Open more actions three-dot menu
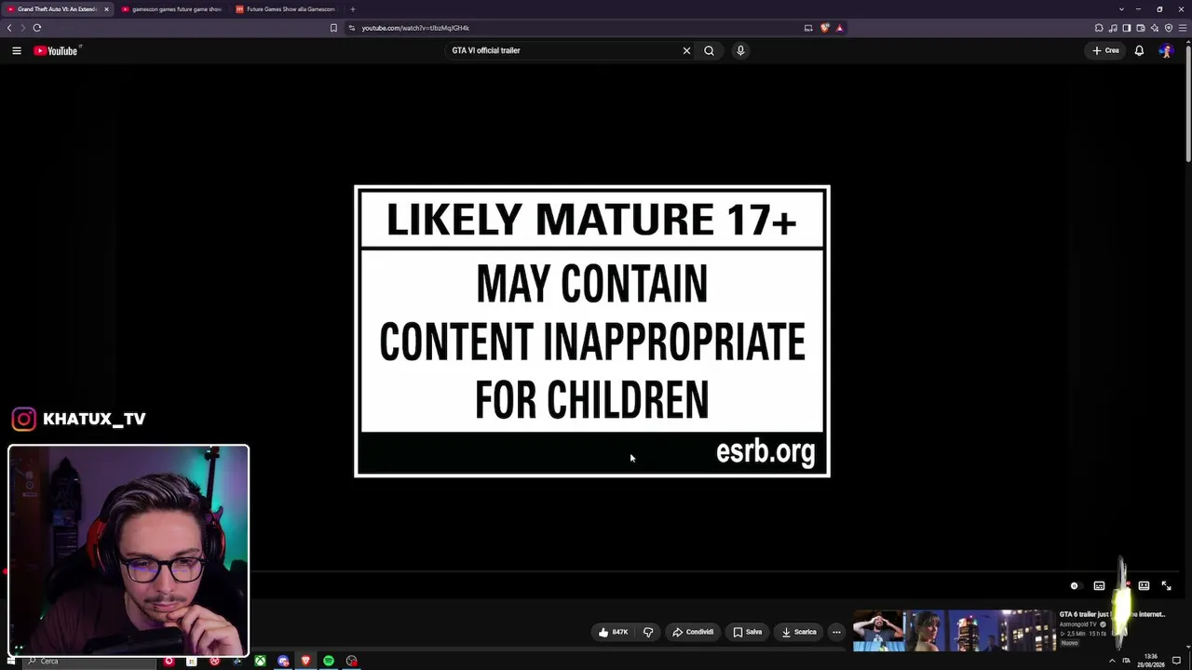This screenshot has height=670, width=1192. point(836,632)
